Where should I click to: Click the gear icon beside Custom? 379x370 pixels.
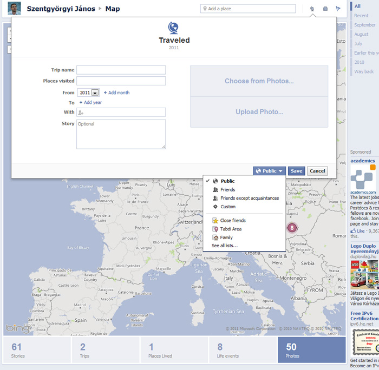pos(215,207)
